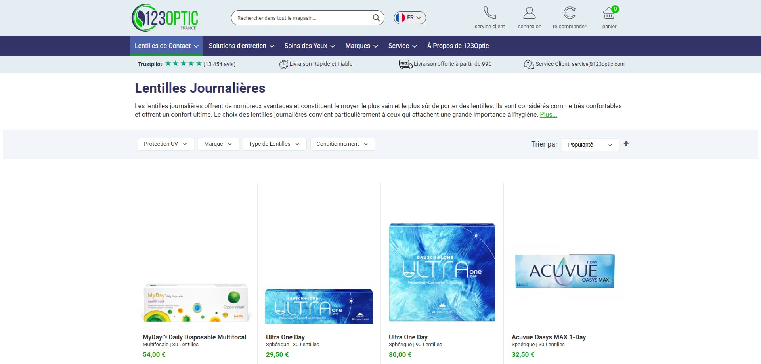
Task: Open the FR language selector
Action: tap(410, 18)
